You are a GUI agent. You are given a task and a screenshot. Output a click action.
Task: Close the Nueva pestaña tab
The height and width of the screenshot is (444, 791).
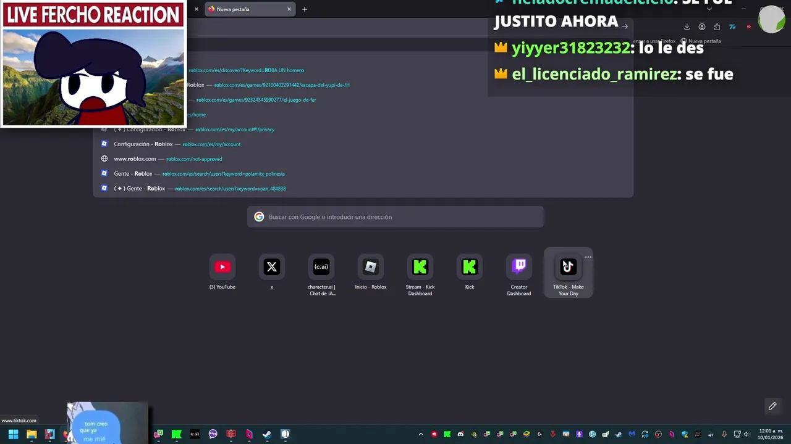(x=289, y=9)
